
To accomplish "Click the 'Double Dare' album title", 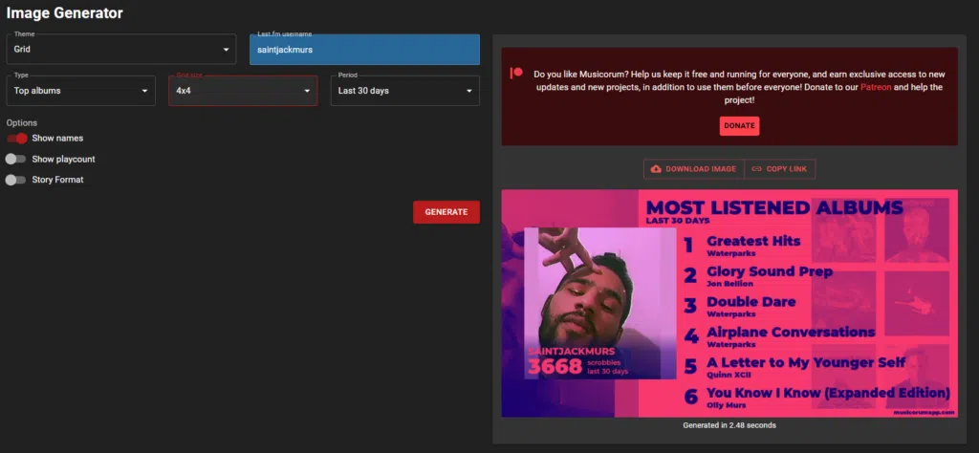I will coord(751,302).
